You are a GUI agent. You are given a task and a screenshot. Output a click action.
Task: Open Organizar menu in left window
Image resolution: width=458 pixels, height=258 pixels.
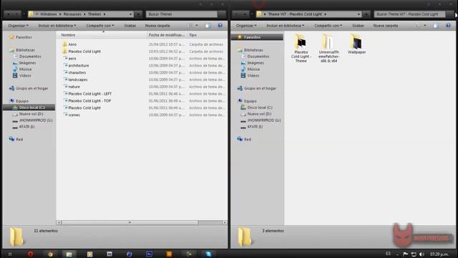point(18,26)
